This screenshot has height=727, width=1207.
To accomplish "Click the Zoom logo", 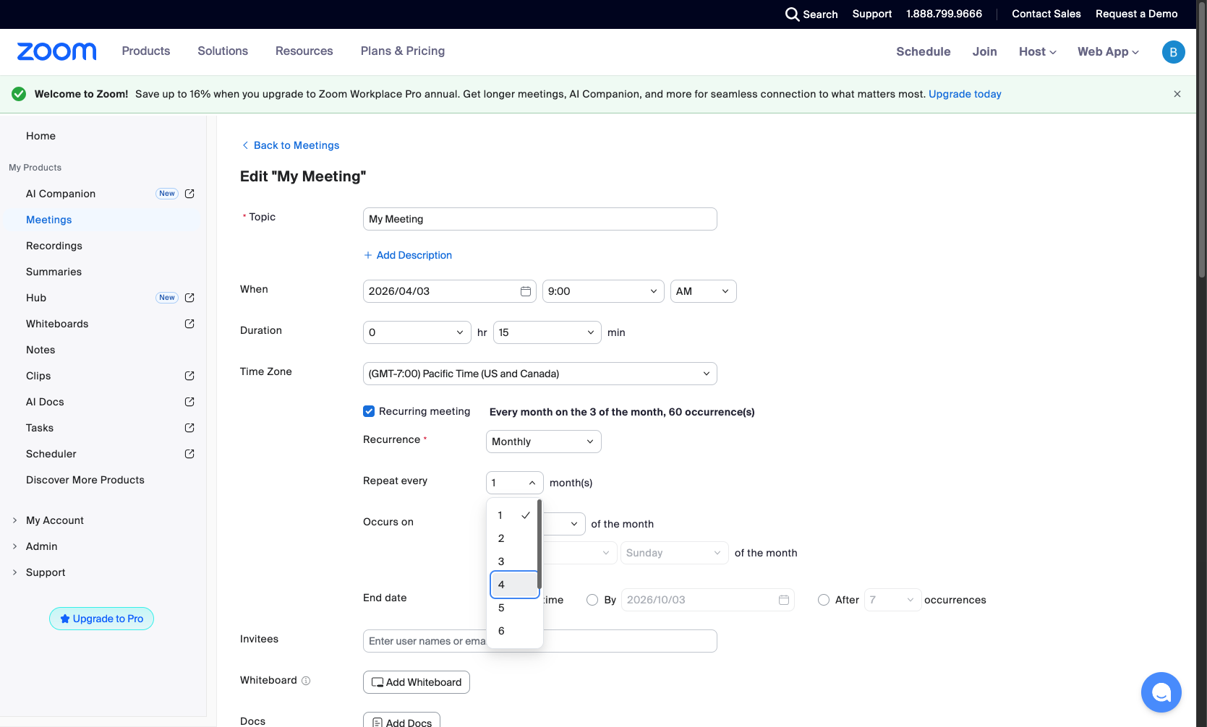I will tap(56, 51).
